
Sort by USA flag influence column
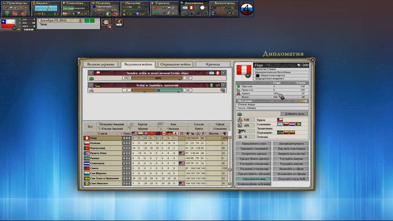pos(134,134)
